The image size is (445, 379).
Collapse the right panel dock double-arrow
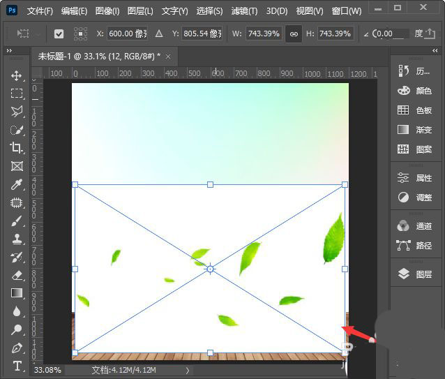[435, 50]
